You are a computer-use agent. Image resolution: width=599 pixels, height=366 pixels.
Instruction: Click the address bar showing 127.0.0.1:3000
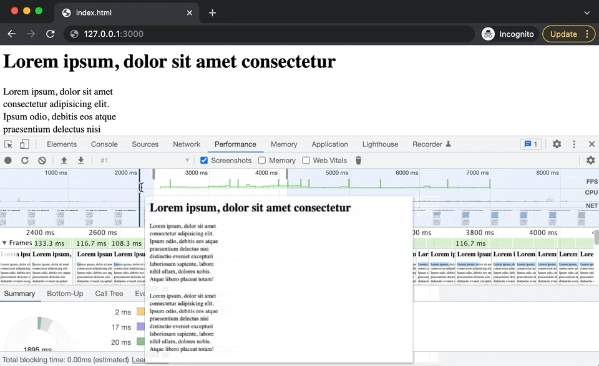[269, 34]
